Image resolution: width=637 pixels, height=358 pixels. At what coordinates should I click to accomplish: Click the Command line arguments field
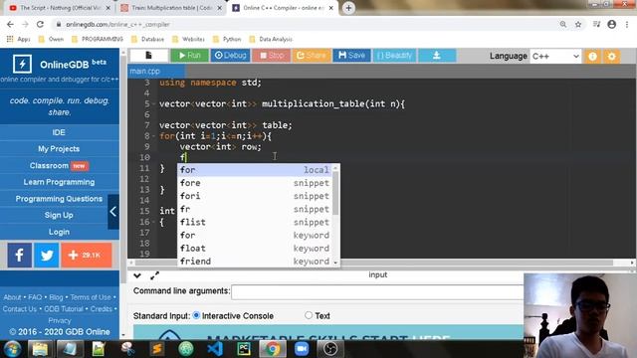pos(377,291)
